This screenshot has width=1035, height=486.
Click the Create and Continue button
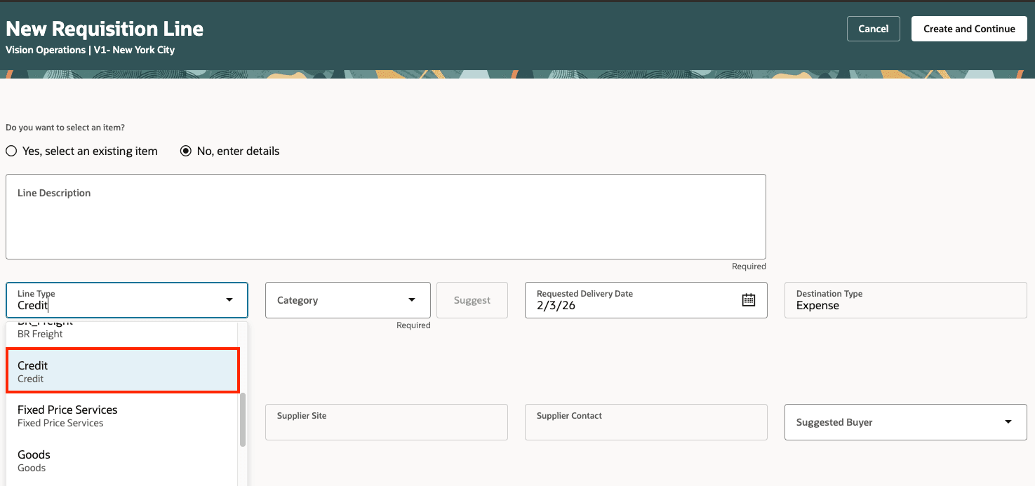[969, 29]
